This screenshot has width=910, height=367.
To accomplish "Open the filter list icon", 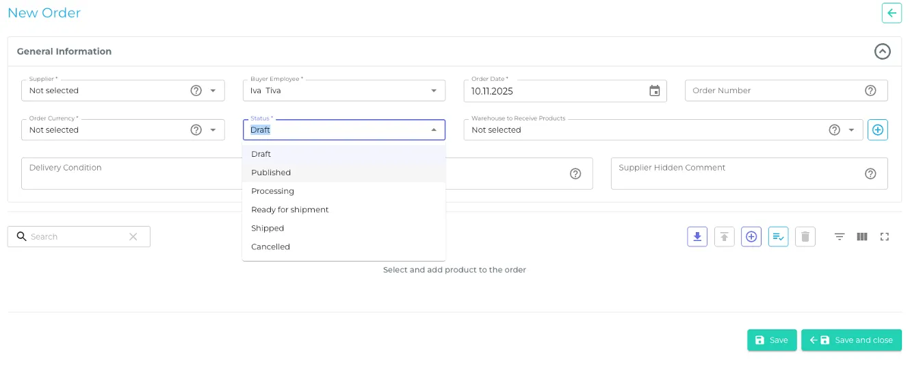I will (840, 237).
